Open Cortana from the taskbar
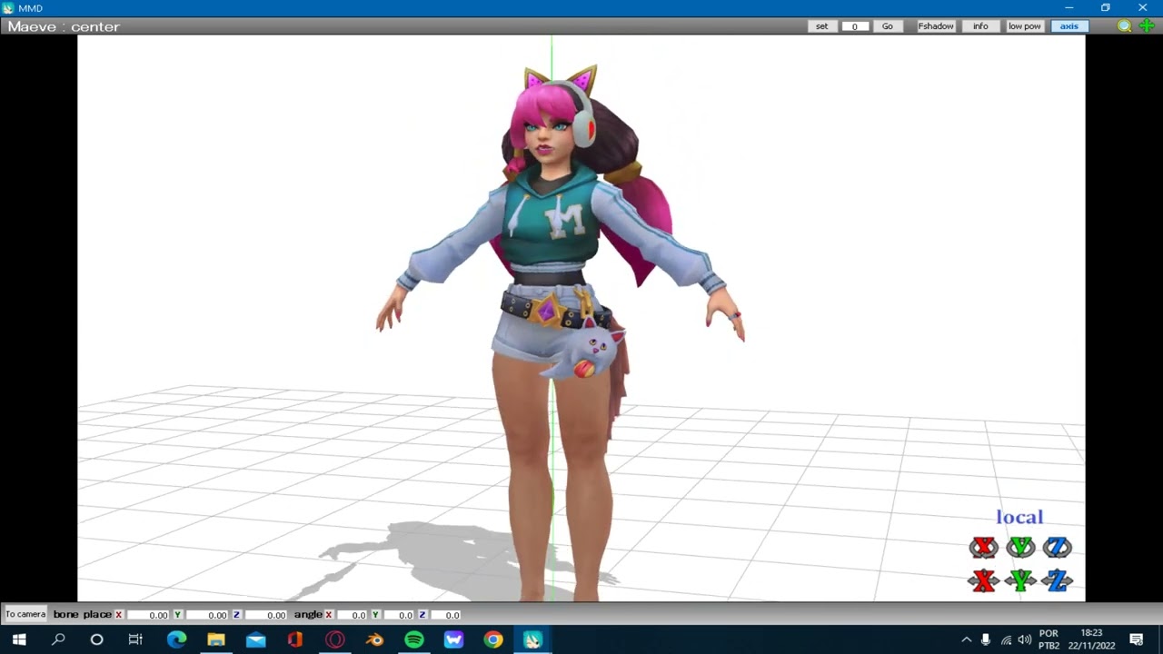This screenshot has width=1163, height=654. click(x=96, y=640)
